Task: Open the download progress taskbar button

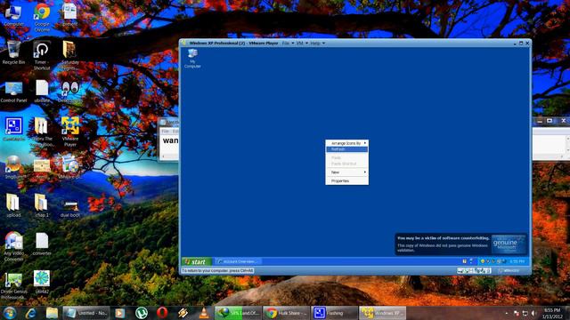Action: point(238,313)
